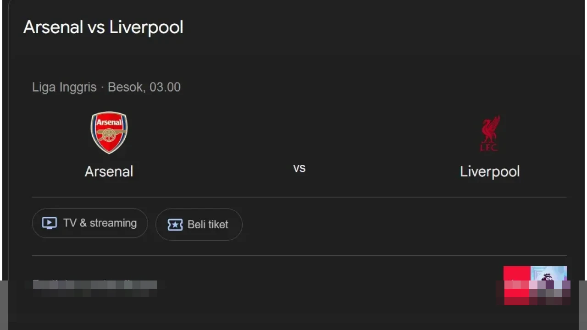The width and height of the screenshot is (587, 330).
Task: Click the Liga Inggris league label
Action: click(64, 87)
